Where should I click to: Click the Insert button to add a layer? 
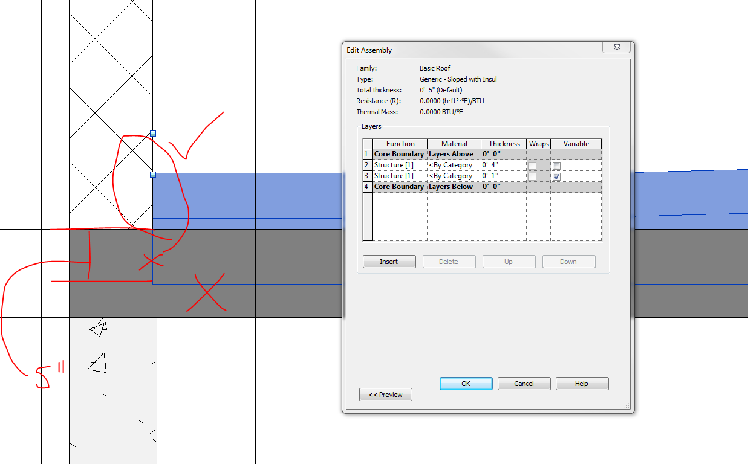pos(389,261)
